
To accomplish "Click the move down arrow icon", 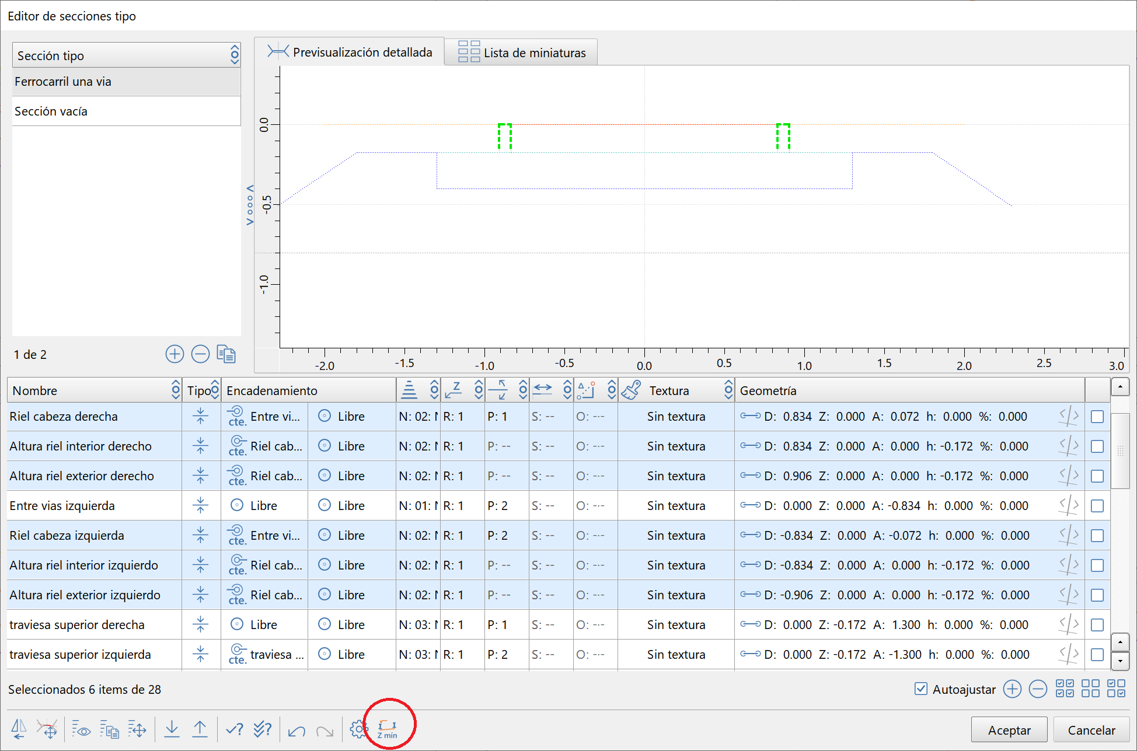I will [x=172, y=729].
